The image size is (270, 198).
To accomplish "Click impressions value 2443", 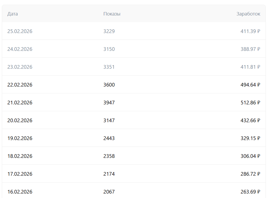I will (109, 138).
